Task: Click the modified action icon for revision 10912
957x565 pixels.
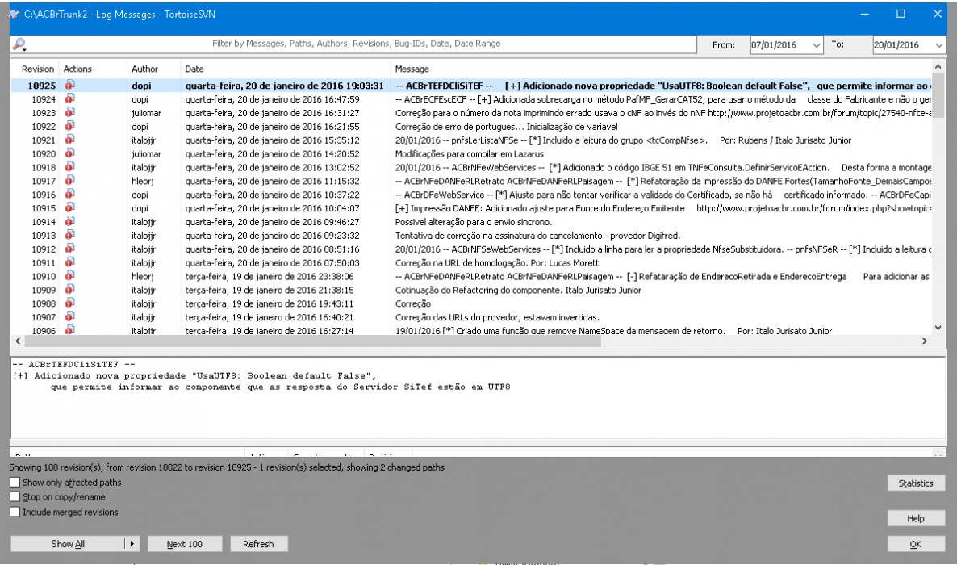Action: click(69, 249)
